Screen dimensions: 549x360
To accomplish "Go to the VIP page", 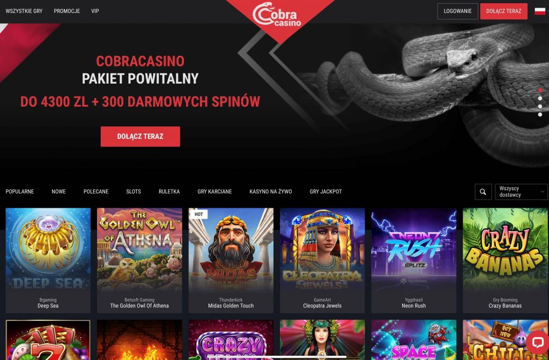I will (x=95, y=11).
